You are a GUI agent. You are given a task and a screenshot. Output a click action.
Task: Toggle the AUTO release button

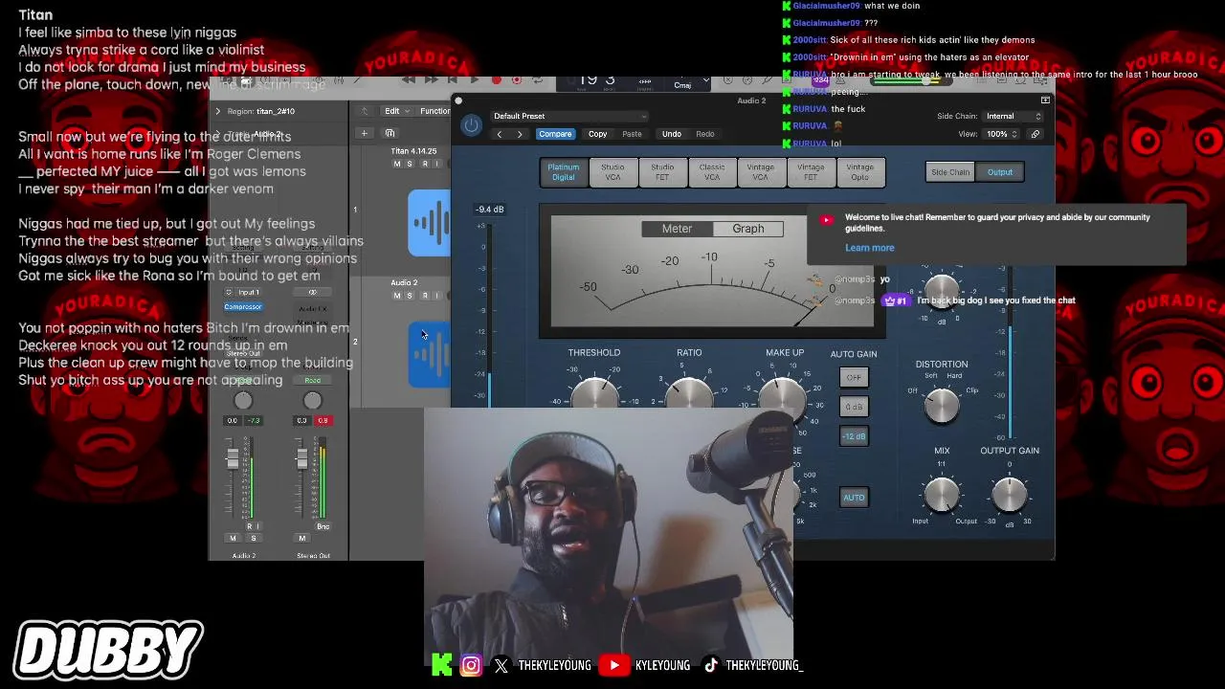(854, 498)
